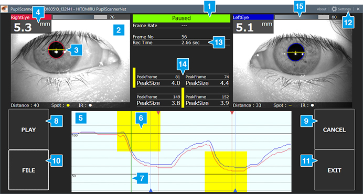Image resolution: width=363 pixels, height=194 pixels.
Task: Start playback with the PLAY button
Action: tap(29, 130)
